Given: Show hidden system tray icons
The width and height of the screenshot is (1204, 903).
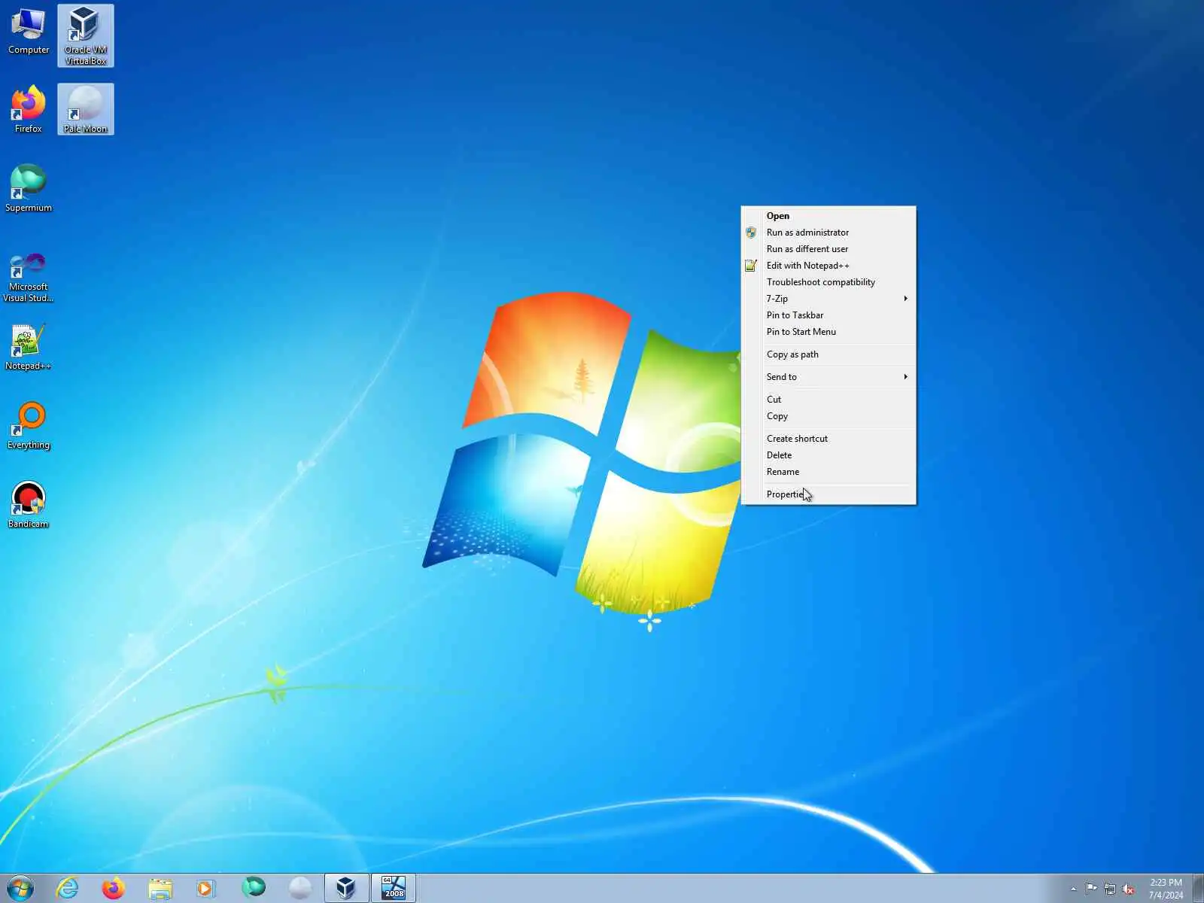Looking at the screenshot, I should click(1073, 889).
